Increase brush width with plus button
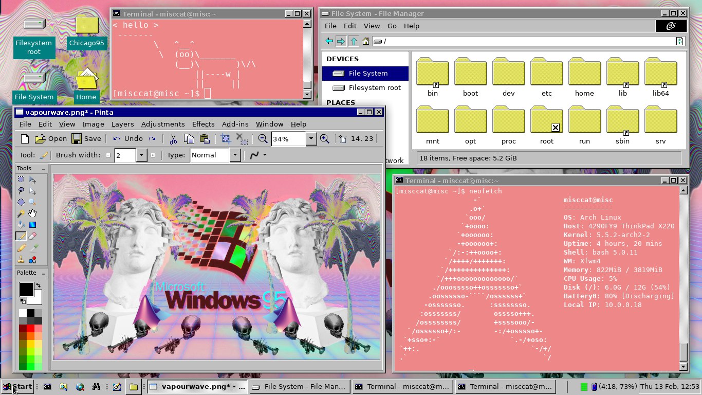 (153, 155)
